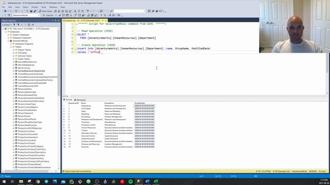Click the Engineering cell in results
This screenshot has width=330, height=185.
pos(86,106)
